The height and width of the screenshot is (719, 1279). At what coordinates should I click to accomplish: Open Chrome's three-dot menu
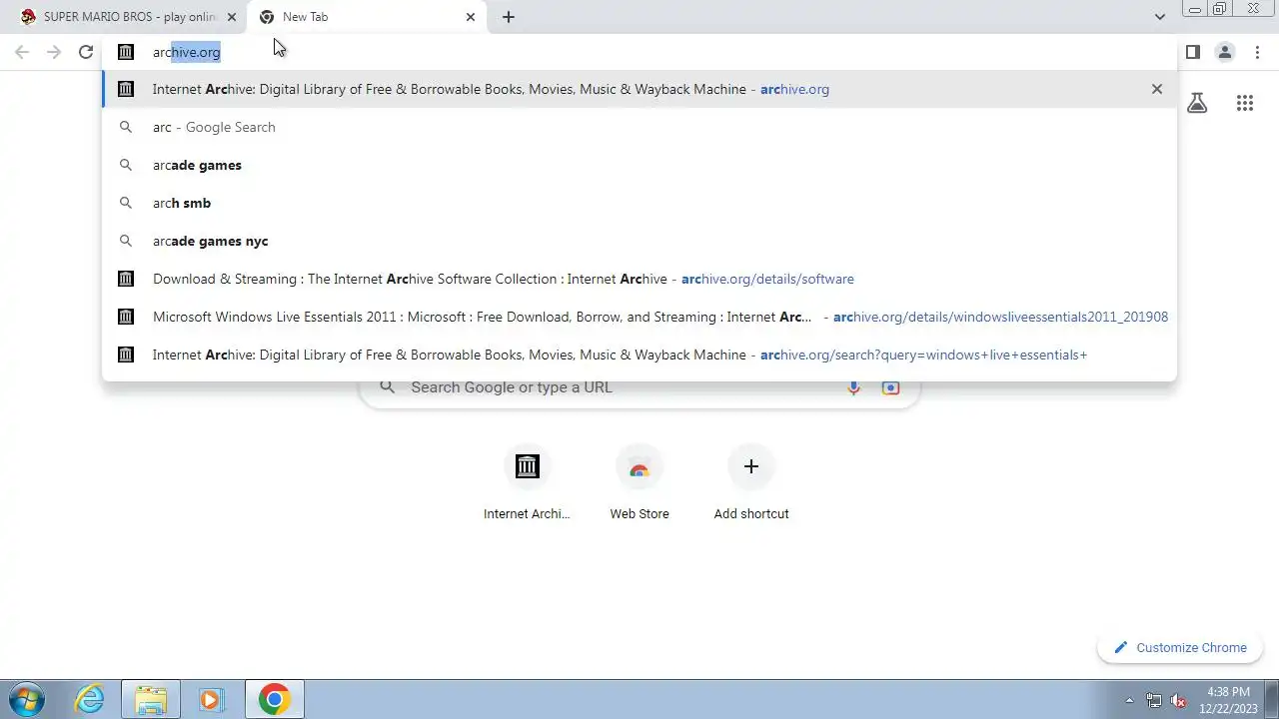coord(1257,52)
